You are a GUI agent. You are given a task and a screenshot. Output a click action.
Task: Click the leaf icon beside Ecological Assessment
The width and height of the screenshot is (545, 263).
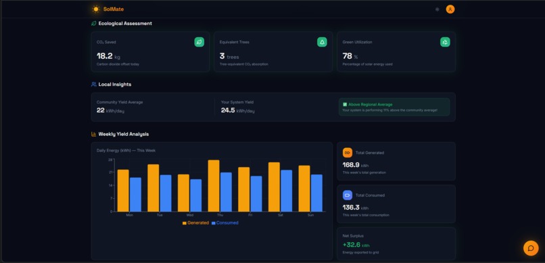pos(93,24)
